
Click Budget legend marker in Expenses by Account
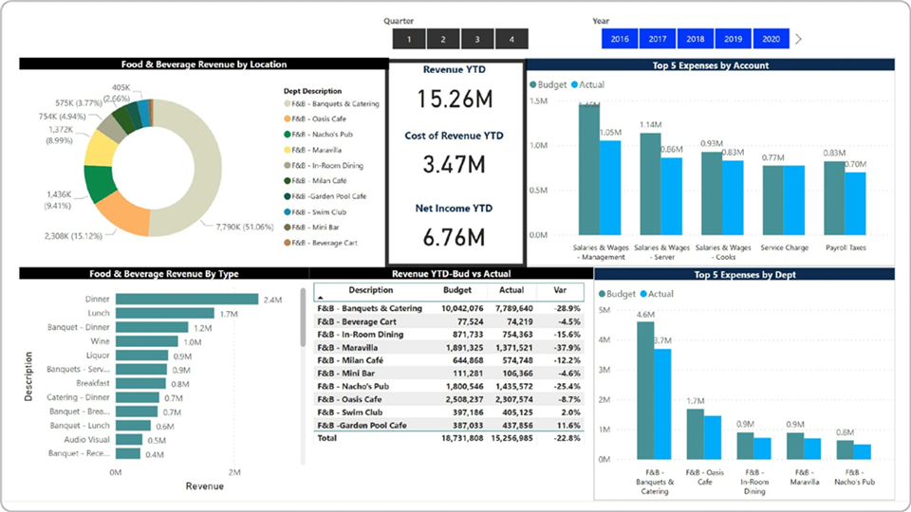(x=533, y=85)
